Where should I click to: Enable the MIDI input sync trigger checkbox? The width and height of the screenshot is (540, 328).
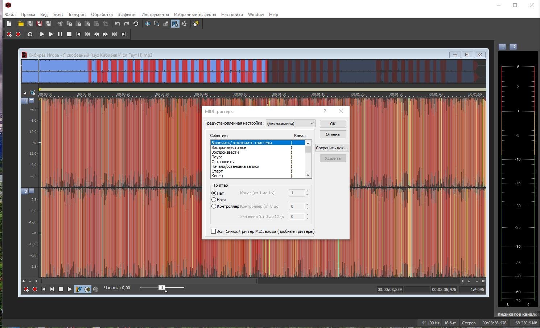pos(214,231)
